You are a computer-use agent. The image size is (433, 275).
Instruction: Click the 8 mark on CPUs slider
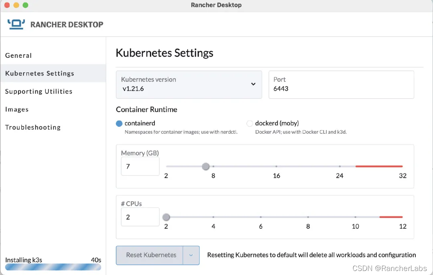coord(308,226)
